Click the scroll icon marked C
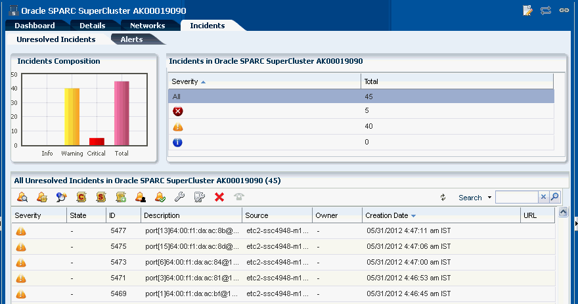Viewport: 578px width, 304px height. coord(81,197)
